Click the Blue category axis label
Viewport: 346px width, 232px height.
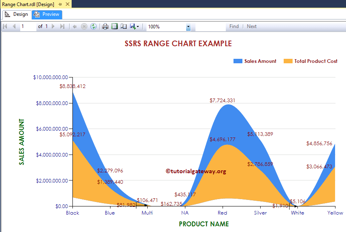pyautogui.click(x=110, y=213)
